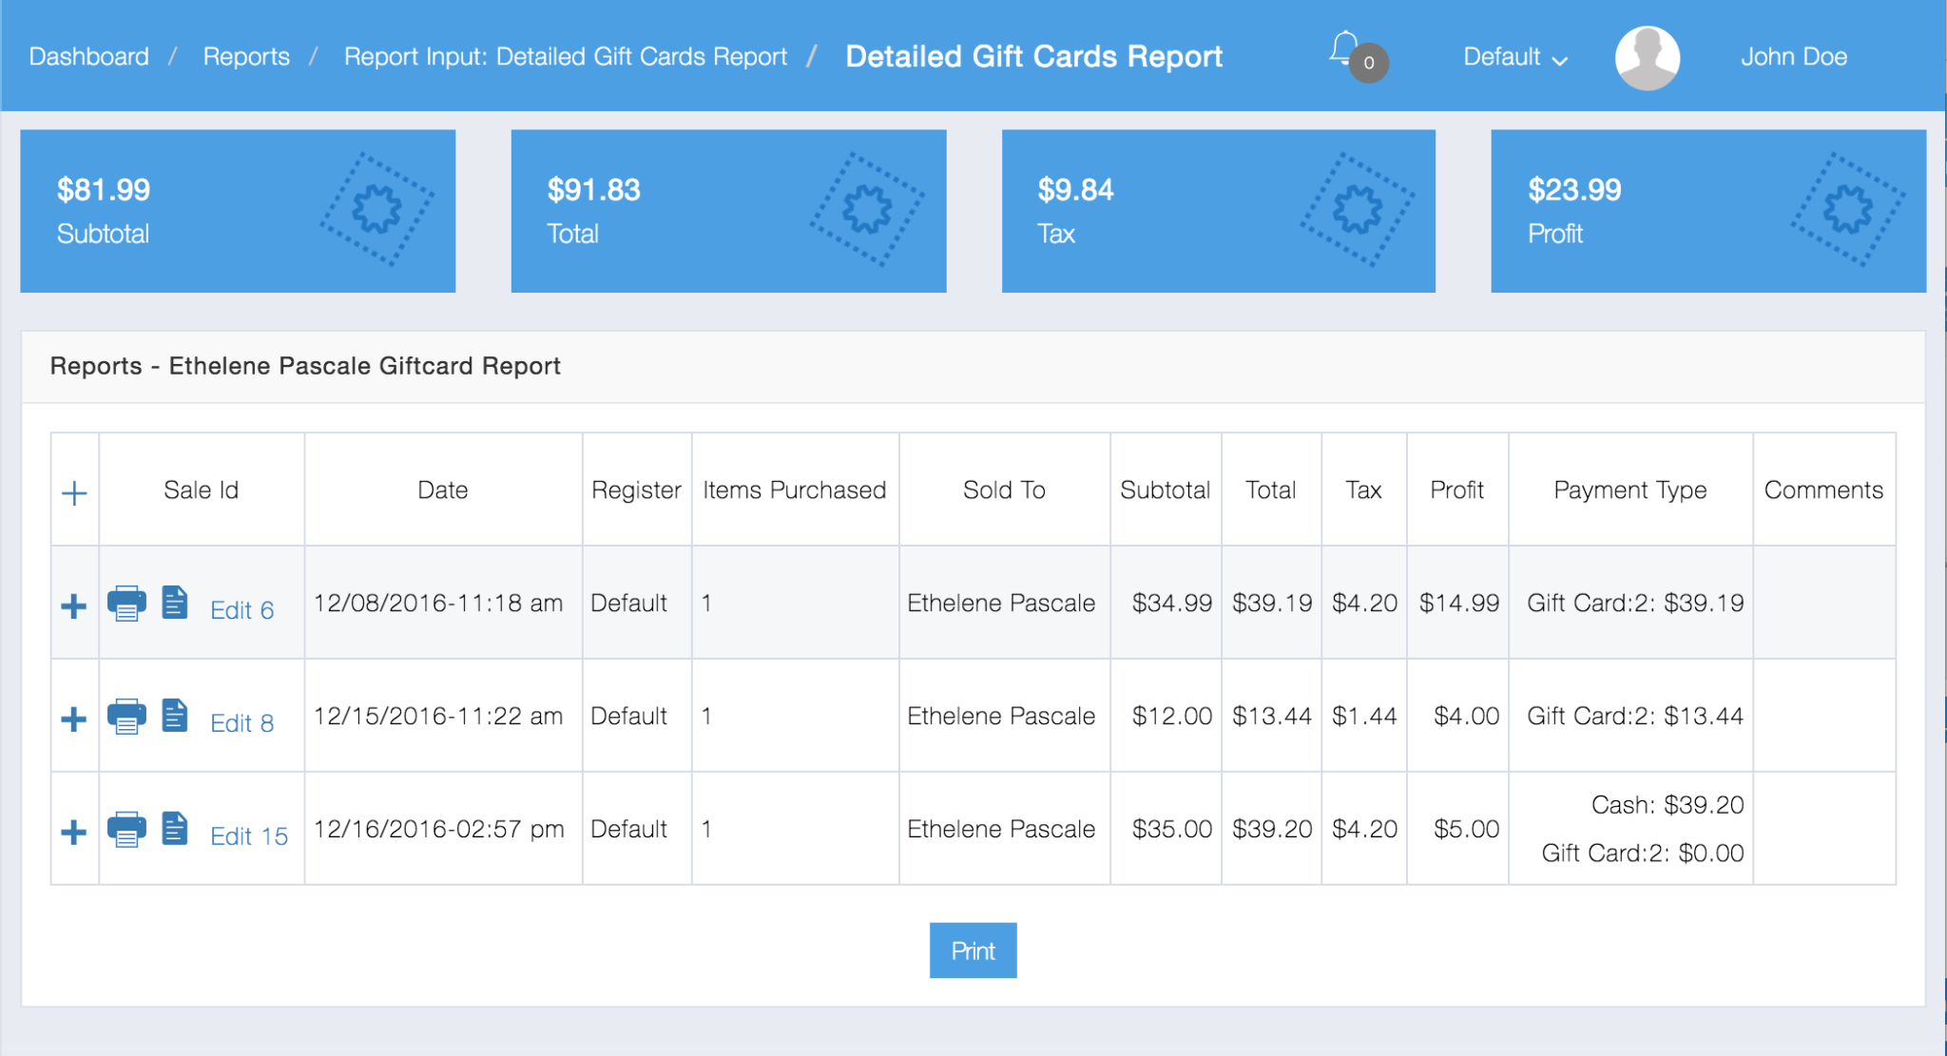
Task: Click the document icon for sale Edit 6
Action: click(x=175, y=603)
